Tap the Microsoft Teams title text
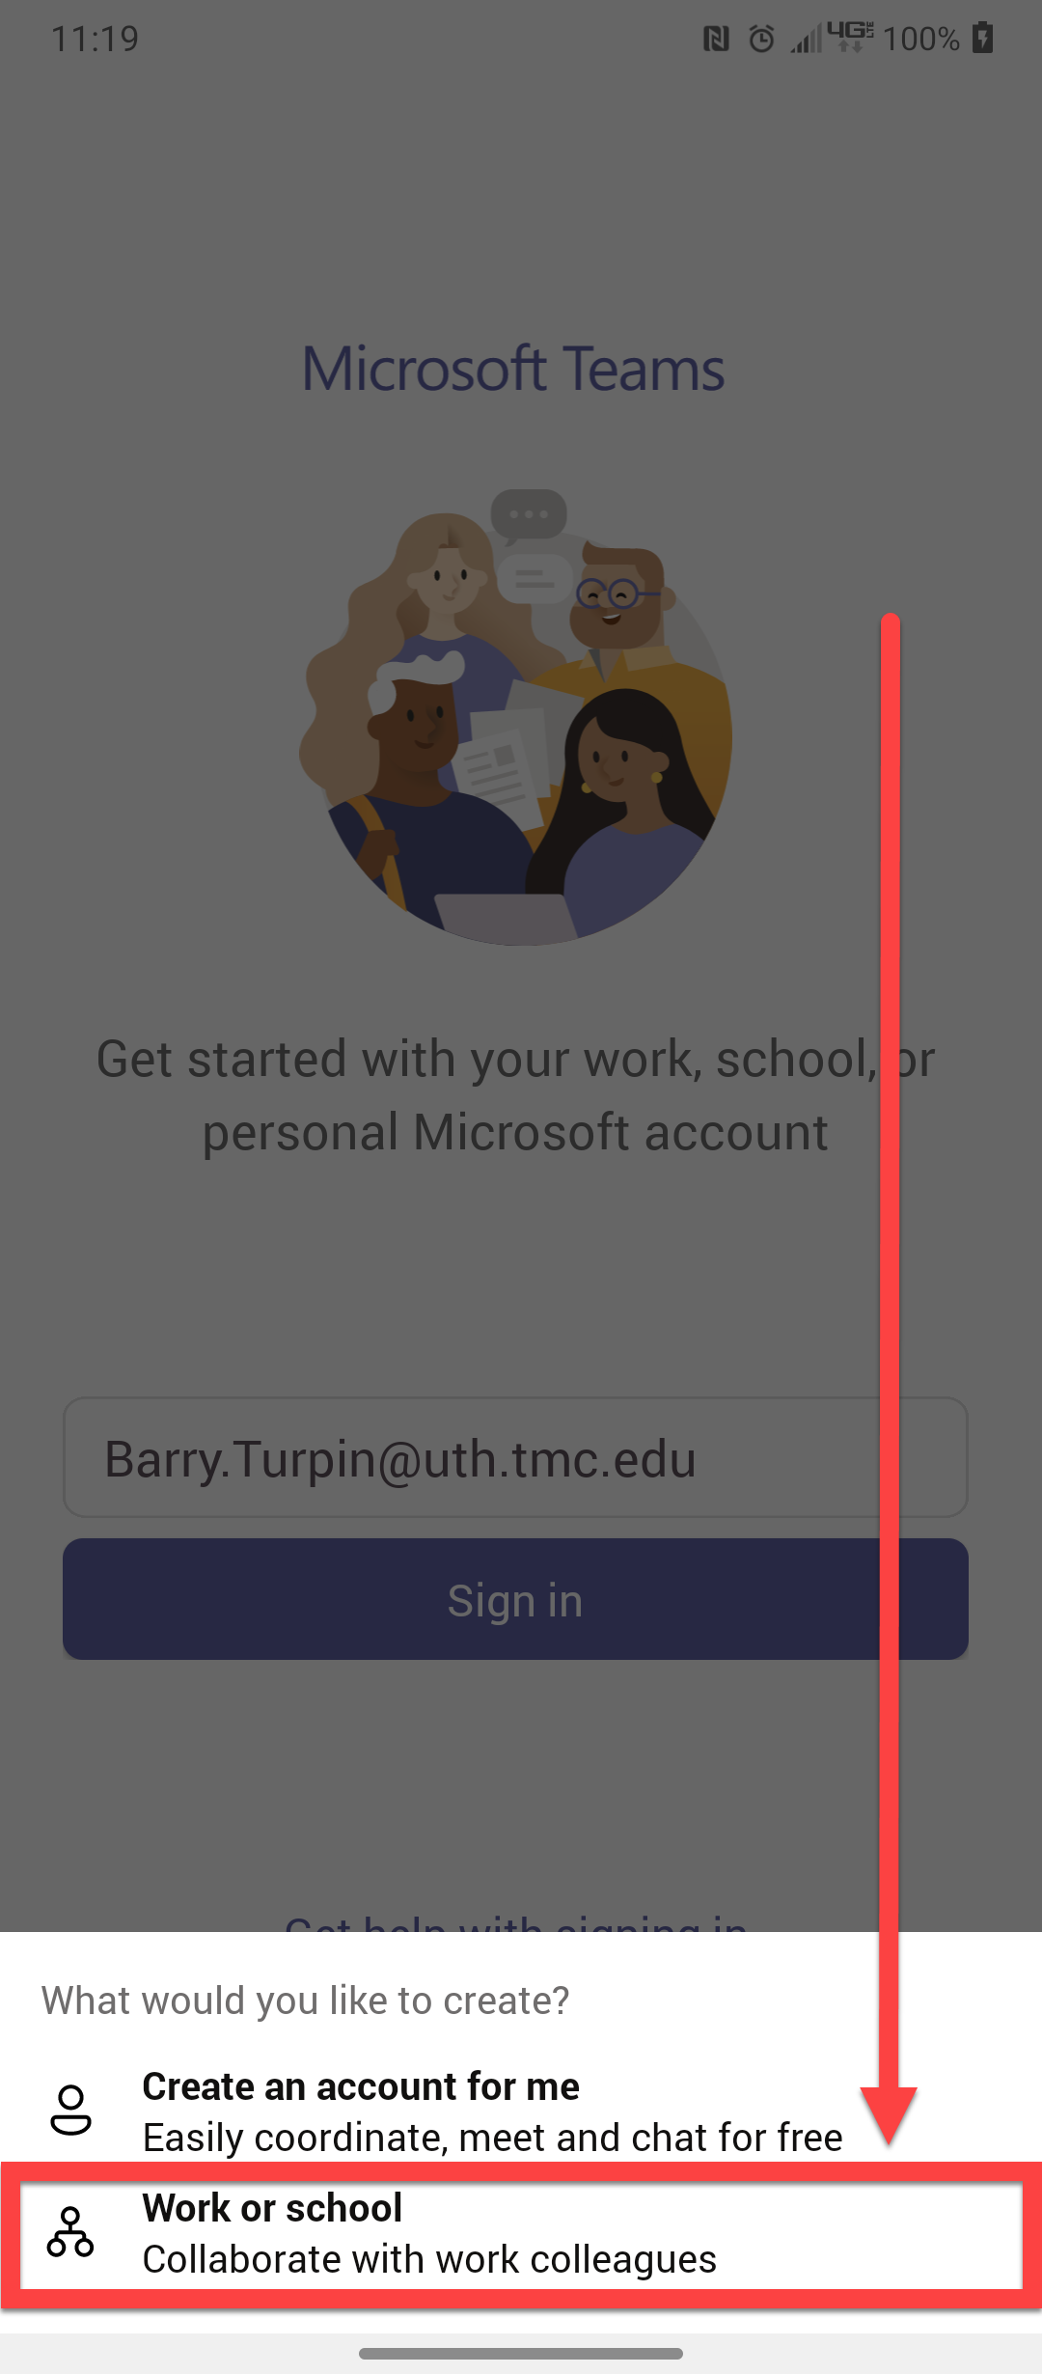This screenshot has height=2374, width=1042. [x=513, y=369]
